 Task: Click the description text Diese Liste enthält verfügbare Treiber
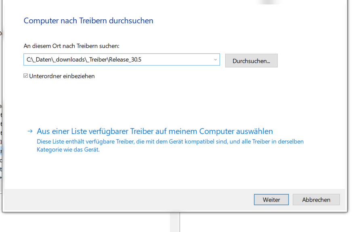point(170,146)
